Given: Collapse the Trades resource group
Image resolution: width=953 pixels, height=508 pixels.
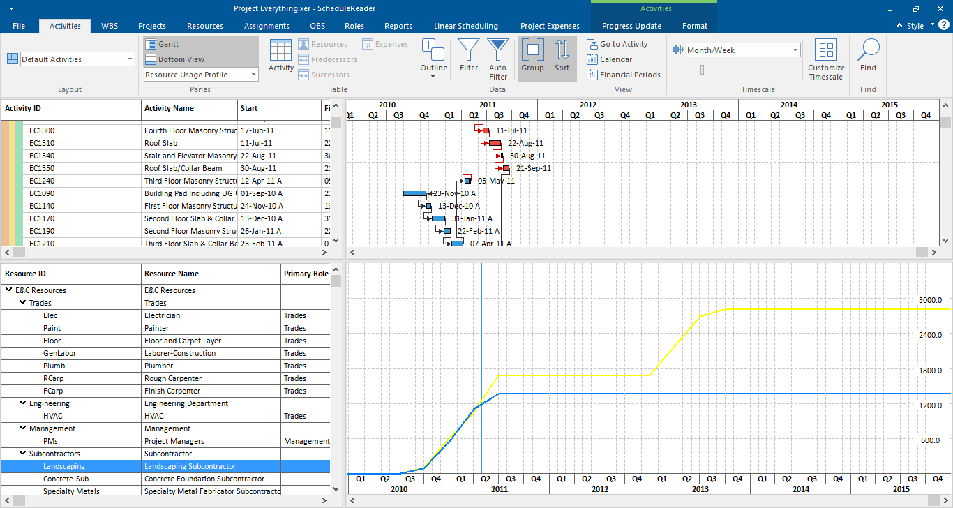Looking at the screenshot, I should [23, 303].
